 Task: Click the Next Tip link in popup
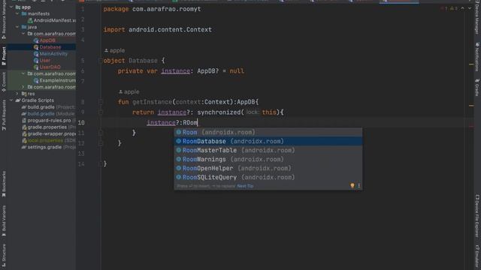pos(245,186)
